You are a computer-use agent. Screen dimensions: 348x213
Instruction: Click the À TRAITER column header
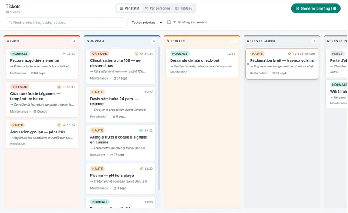point(202,41)
